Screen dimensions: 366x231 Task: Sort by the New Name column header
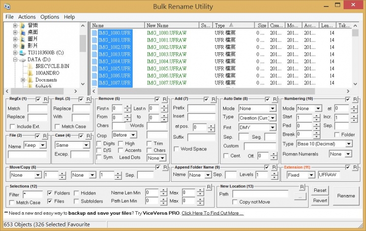coord(172,25)
